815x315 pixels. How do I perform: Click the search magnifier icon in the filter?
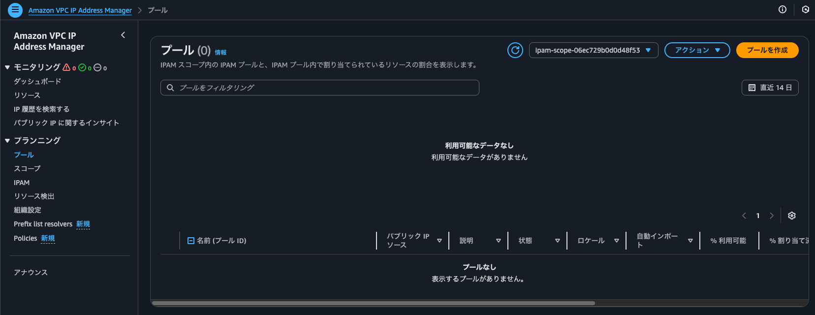pyautogui.click(x=170, y=88)
